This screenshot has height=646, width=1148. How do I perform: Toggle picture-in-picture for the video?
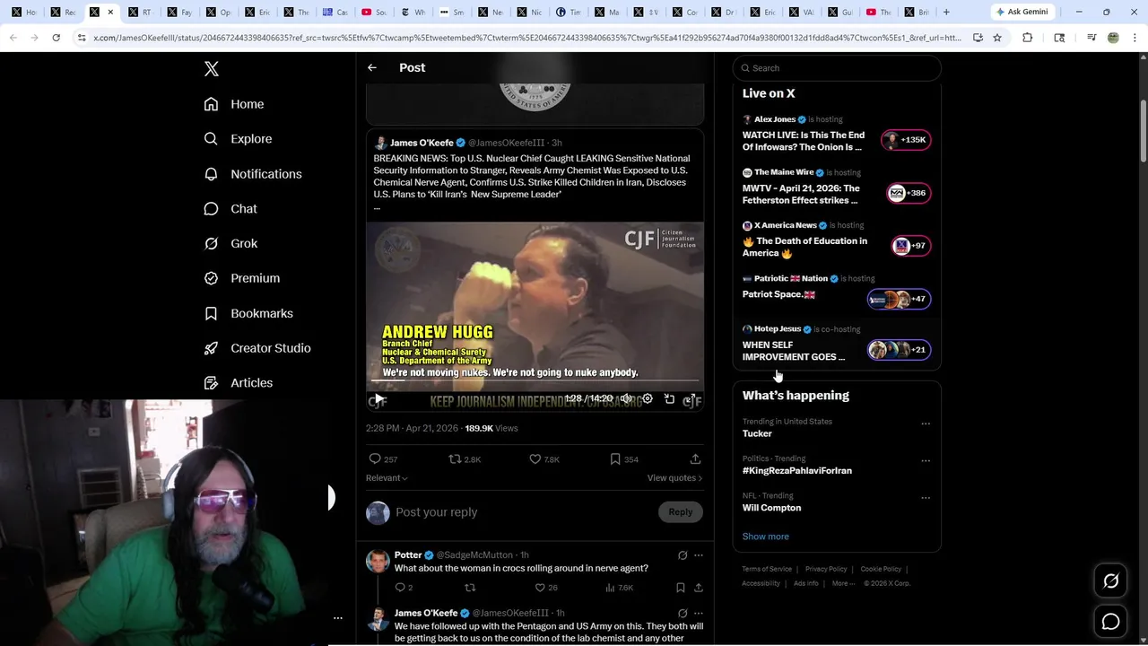(x=669, y=398)
